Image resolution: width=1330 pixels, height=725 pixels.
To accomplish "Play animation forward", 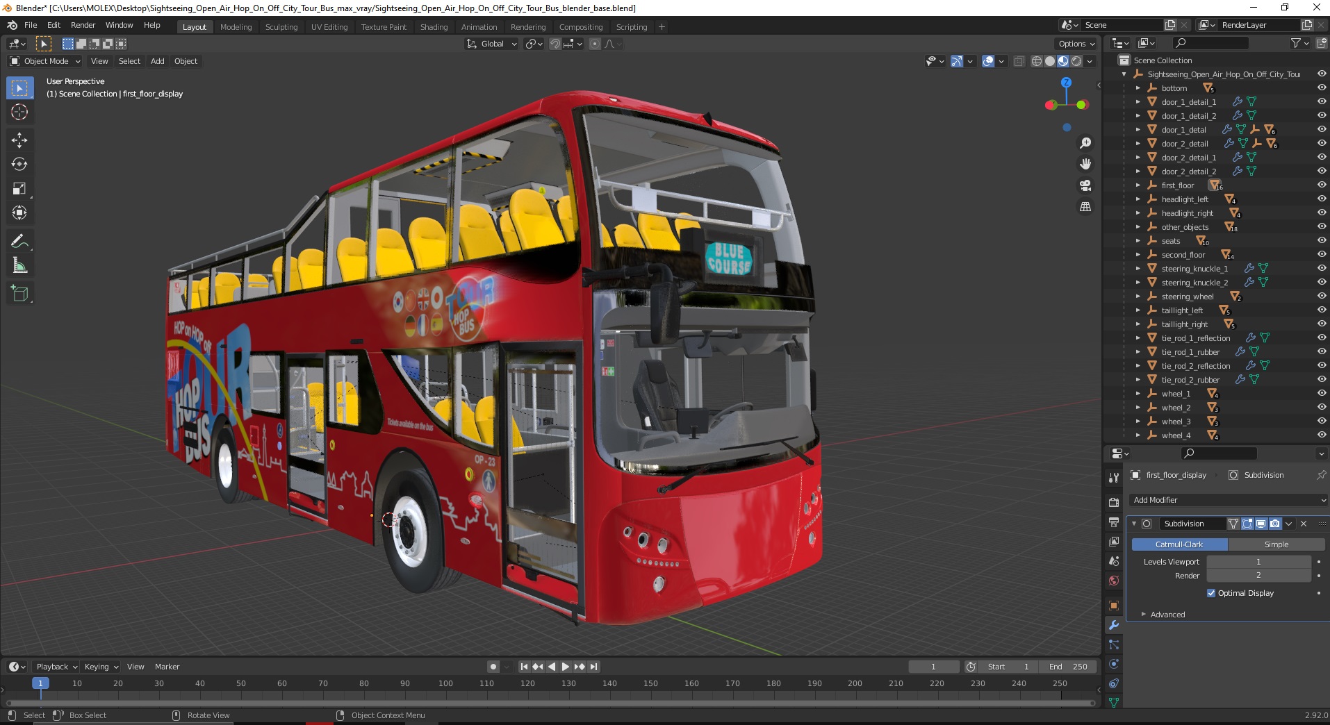I will coord(565,667).
